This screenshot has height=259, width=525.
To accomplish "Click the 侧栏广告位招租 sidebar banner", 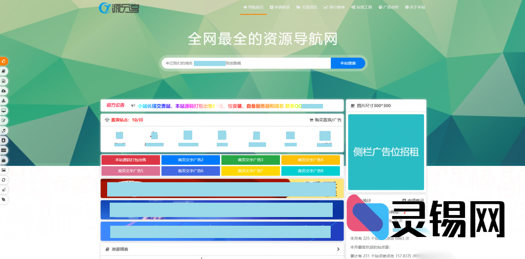I will tap(386, 152).
